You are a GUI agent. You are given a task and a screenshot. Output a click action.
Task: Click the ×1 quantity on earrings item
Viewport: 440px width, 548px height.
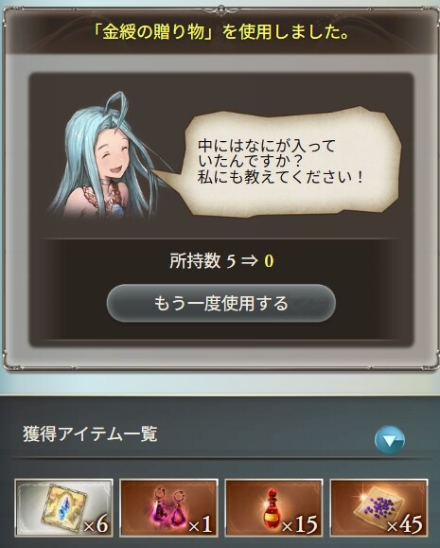pyautogui.click(x=201, y=524)
